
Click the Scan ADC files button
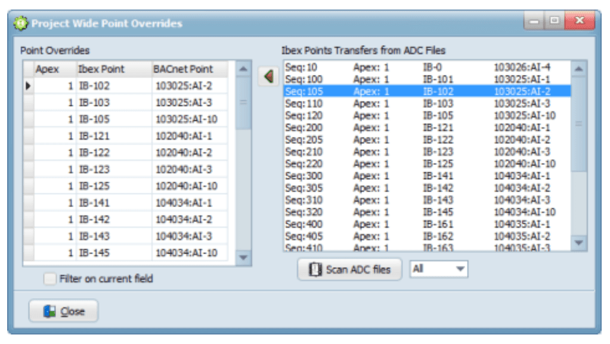tap(349, 270)
